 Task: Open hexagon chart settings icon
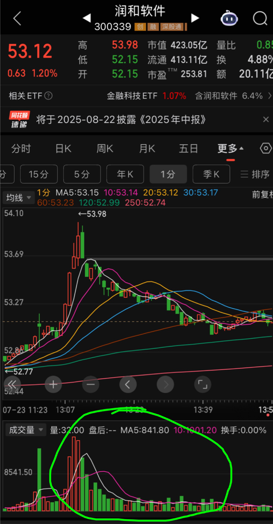click(x=266, y=148)
